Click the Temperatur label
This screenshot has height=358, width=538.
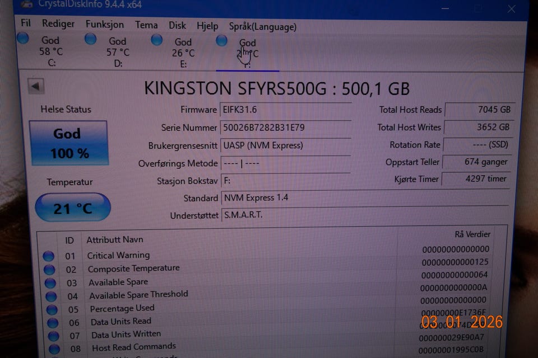pos(69,182)
